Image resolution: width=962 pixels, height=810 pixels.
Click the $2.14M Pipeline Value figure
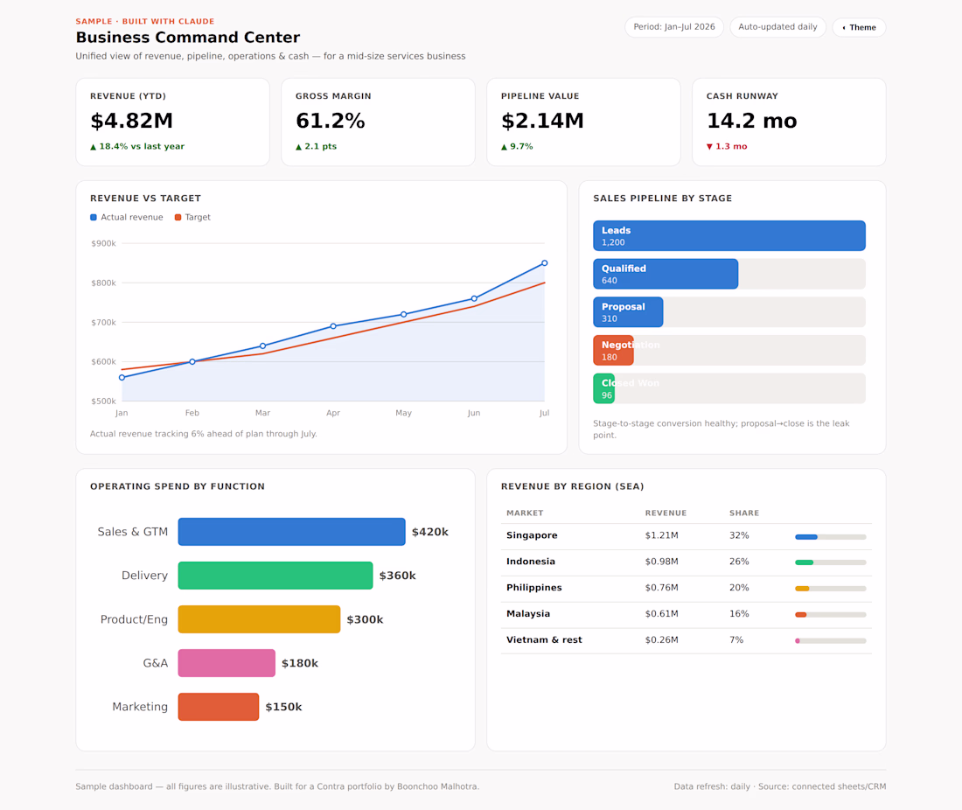(x=542, y=121)
